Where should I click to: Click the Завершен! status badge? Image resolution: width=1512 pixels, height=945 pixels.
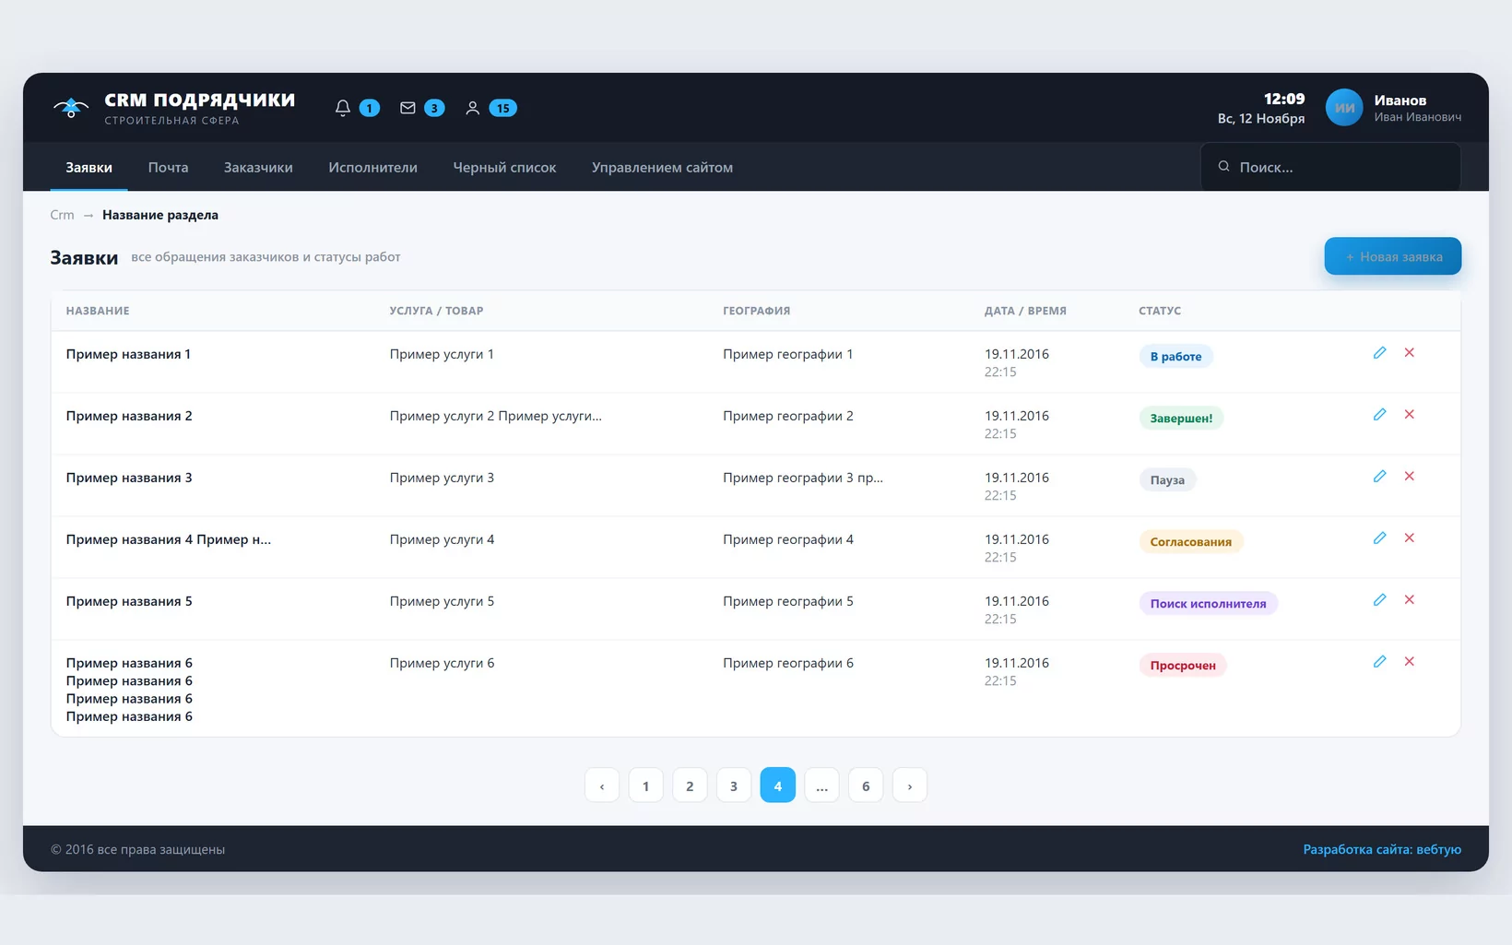click(1181, 418)
